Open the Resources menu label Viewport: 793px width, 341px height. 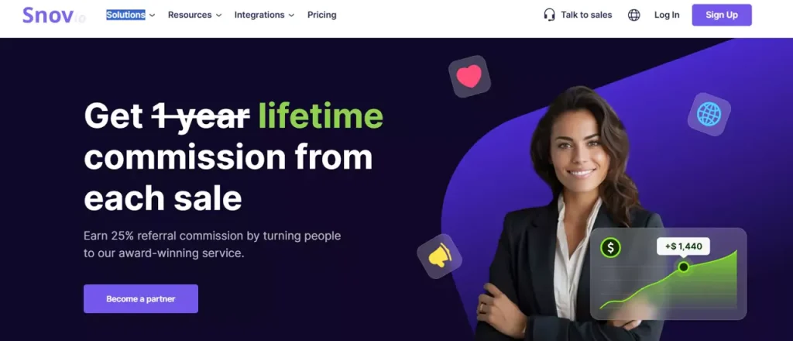[191, 15]
